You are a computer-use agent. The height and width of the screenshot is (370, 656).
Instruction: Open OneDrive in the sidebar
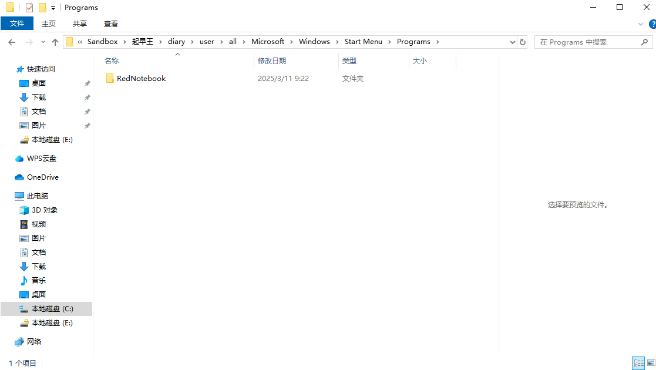pyautogui.click(x=42, y=177)
